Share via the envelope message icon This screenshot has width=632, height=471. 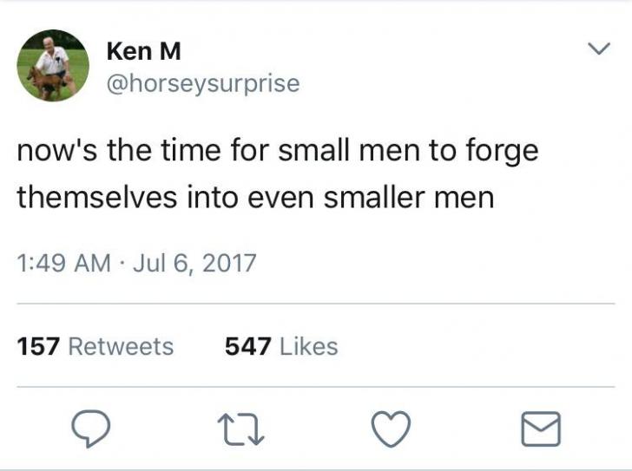pyautogui.click(x=541, y=428)
